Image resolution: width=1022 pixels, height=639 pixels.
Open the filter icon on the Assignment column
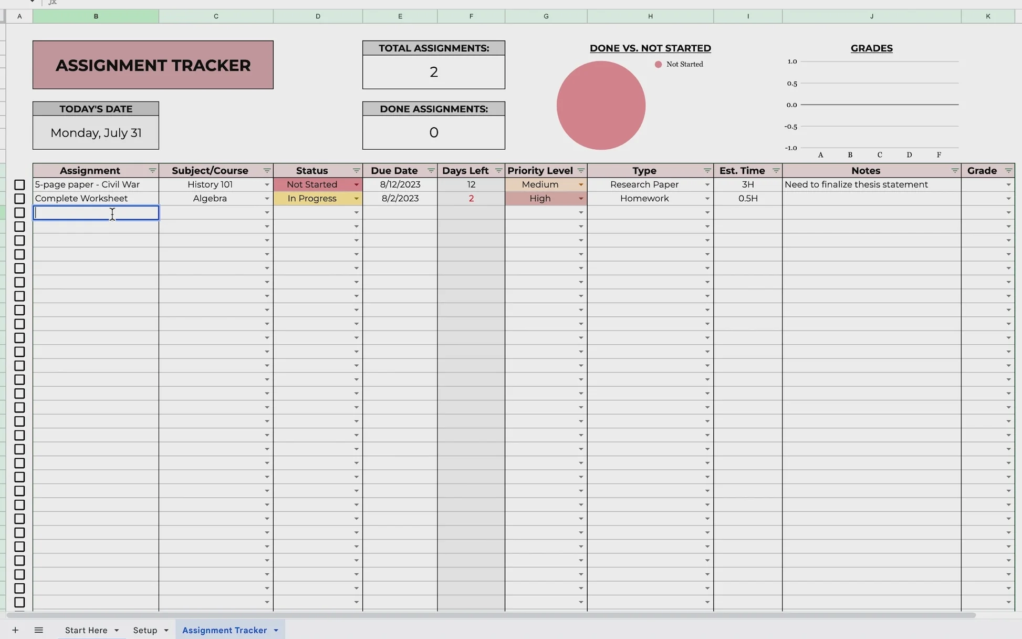[x=152, y=170]
